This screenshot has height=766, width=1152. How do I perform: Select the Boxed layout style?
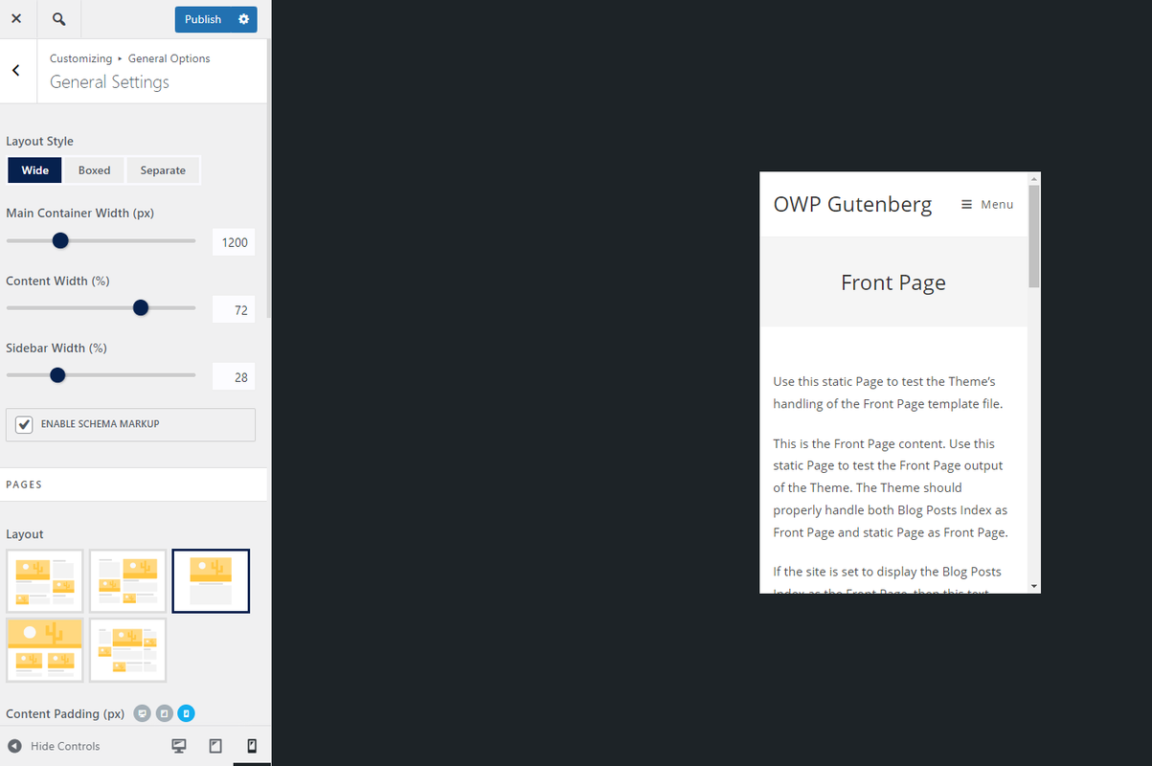click(x=94, y=170)
